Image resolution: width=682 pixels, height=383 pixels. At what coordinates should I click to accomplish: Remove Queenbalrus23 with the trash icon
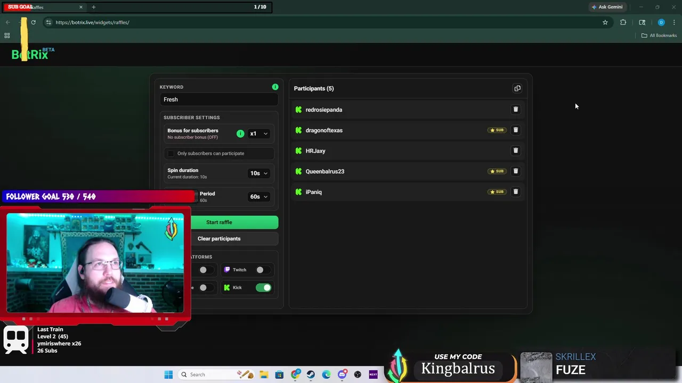pos(515,171)
